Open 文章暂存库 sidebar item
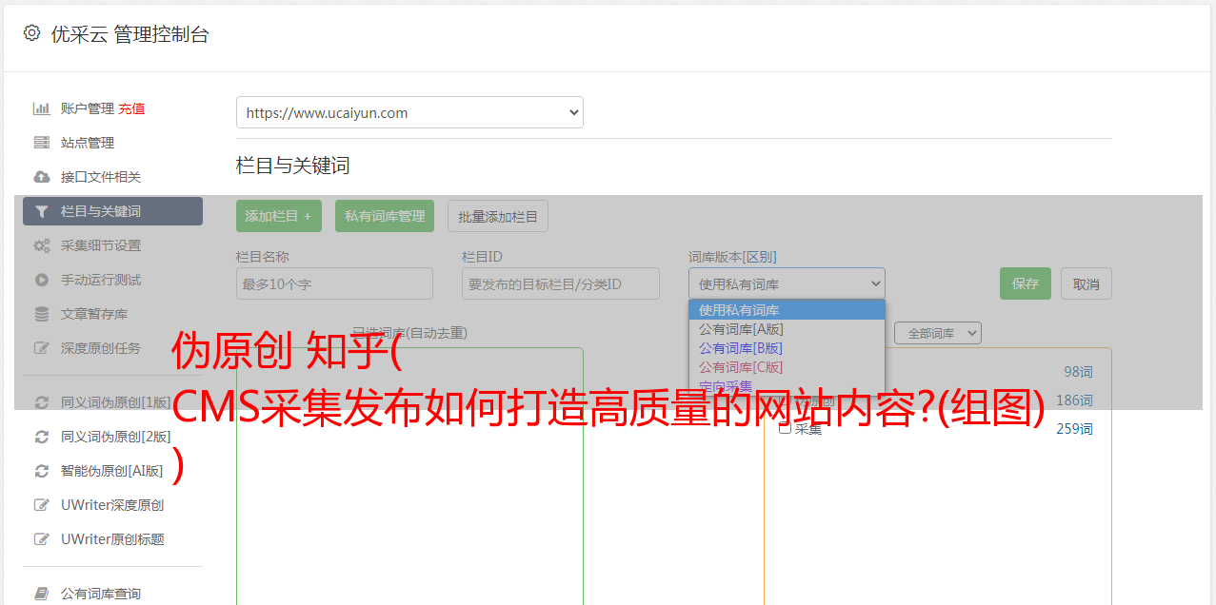Viewport: 1216px width, 605px height. tap(94, 314)
